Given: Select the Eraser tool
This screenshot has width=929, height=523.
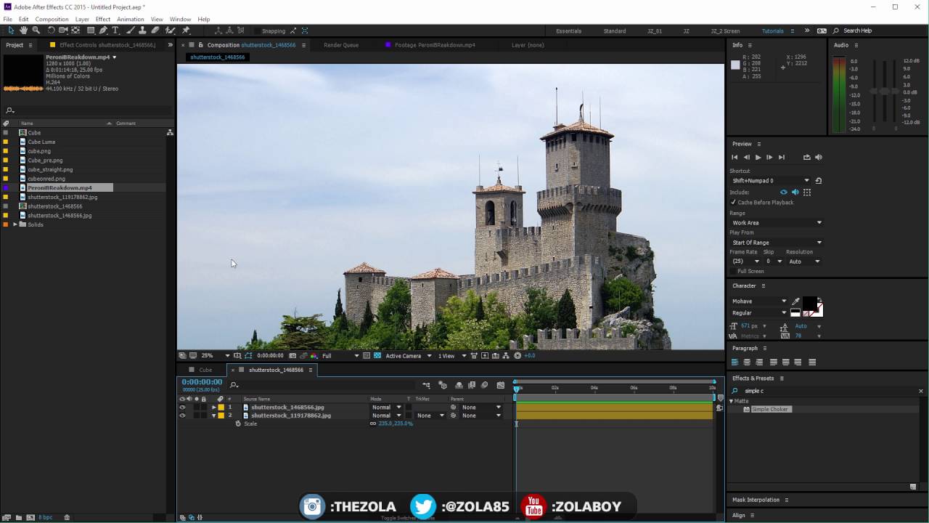Looking at the screenshot, I should (155, 31).
